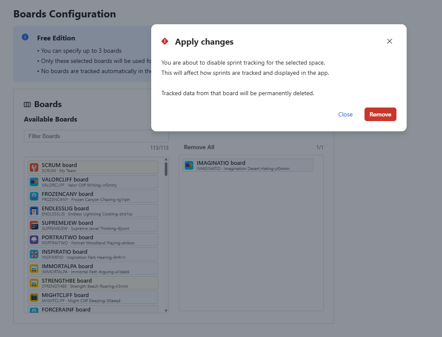Click the Boards section columns icon
442x337 pixels.
pos(27,105)
